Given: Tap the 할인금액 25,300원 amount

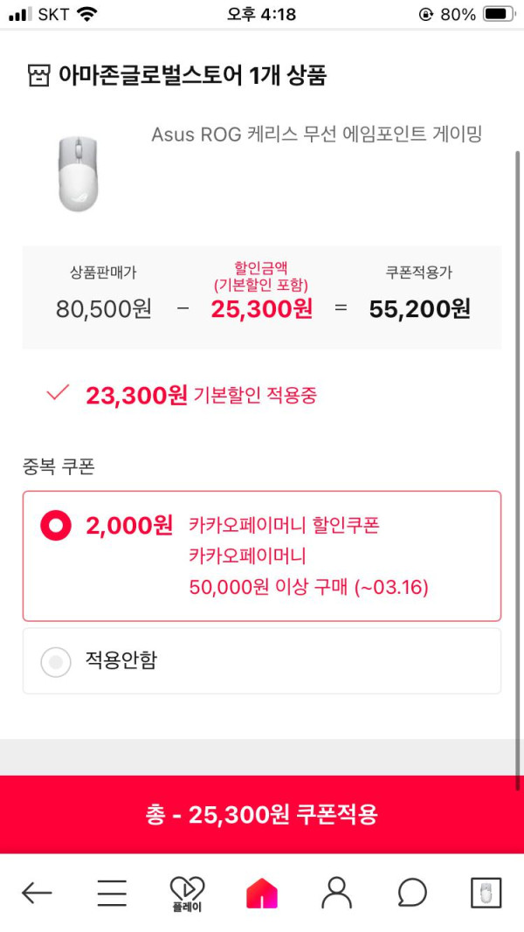Looking at the screenshot, I should 261,308.
